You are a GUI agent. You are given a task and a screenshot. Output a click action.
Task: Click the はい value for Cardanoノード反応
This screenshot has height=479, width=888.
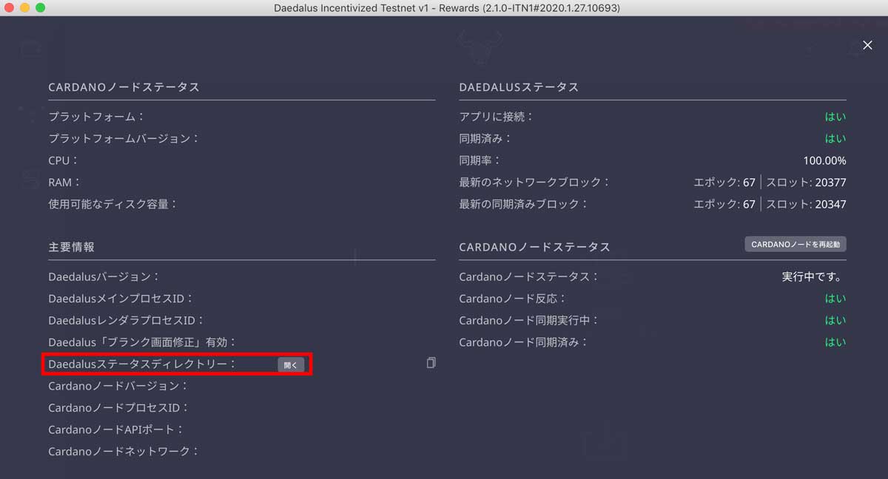click(835, 299)
